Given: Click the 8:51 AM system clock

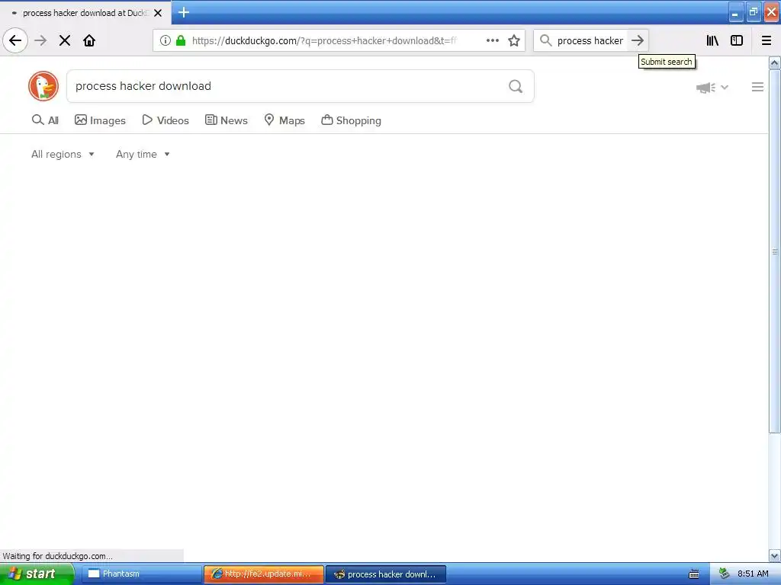Looking at the screenshot, I should tap(753, 574).
